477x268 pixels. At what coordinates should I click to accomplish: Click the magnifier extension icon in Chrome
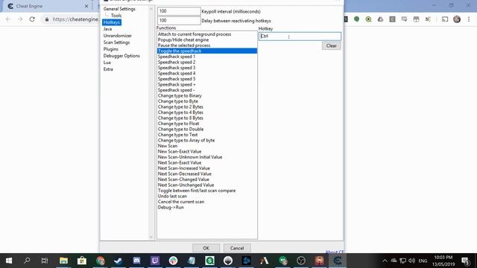click(x=368, y=19)
